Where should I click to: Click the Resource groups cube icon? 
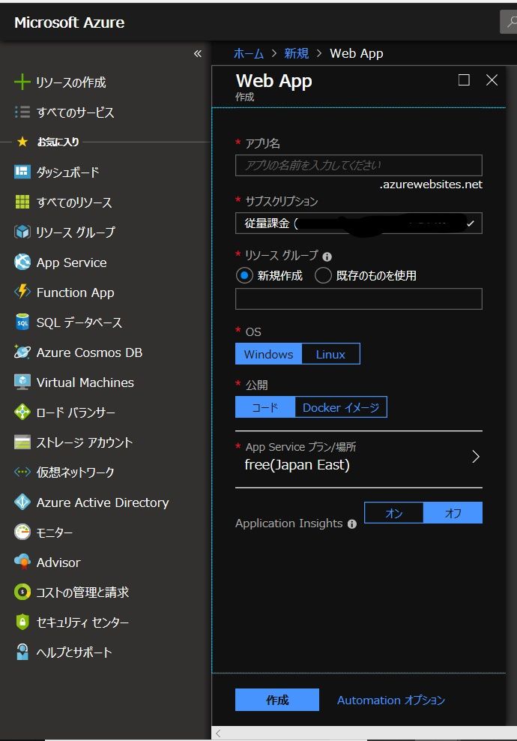(22, 232)
